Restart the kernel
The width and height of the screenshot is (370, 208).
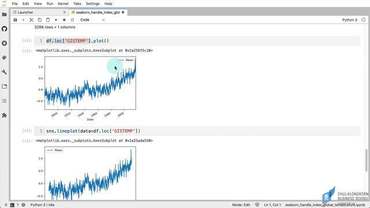72,20
